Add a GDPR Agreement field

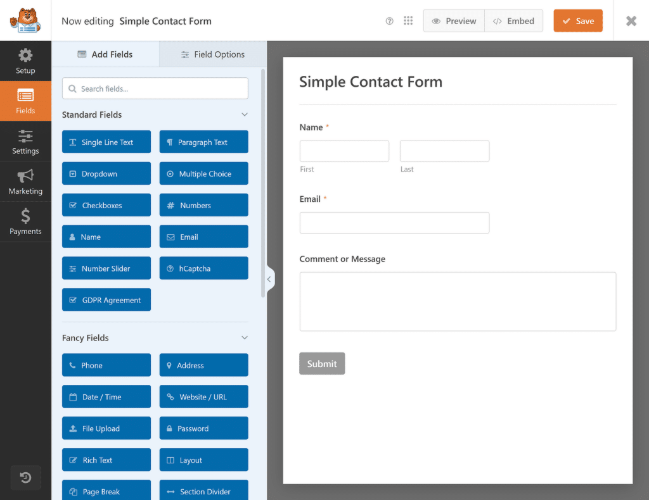pyautogui.click(x=106, y=300)
